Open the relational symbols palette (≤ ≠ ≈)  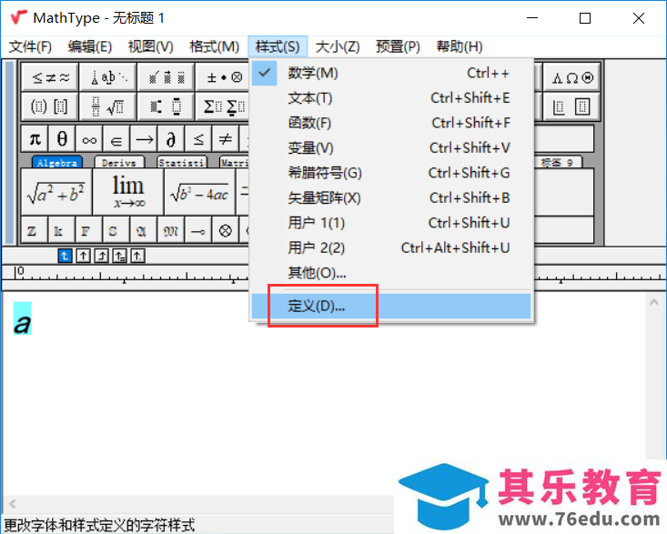(x=50, y=77)
